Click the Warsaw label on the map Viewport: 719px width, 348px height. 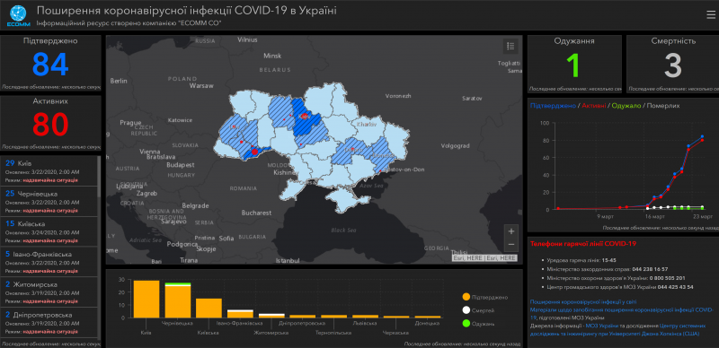[201, 85]
